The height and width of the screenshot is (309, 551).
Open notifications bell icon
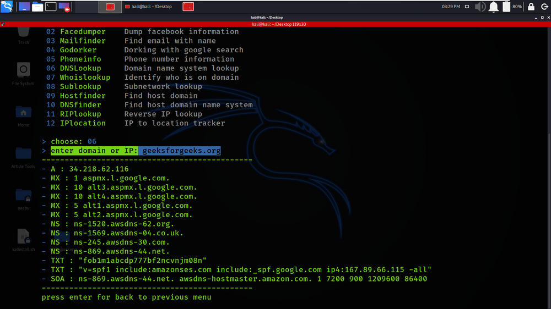click(x=494, y=7)
